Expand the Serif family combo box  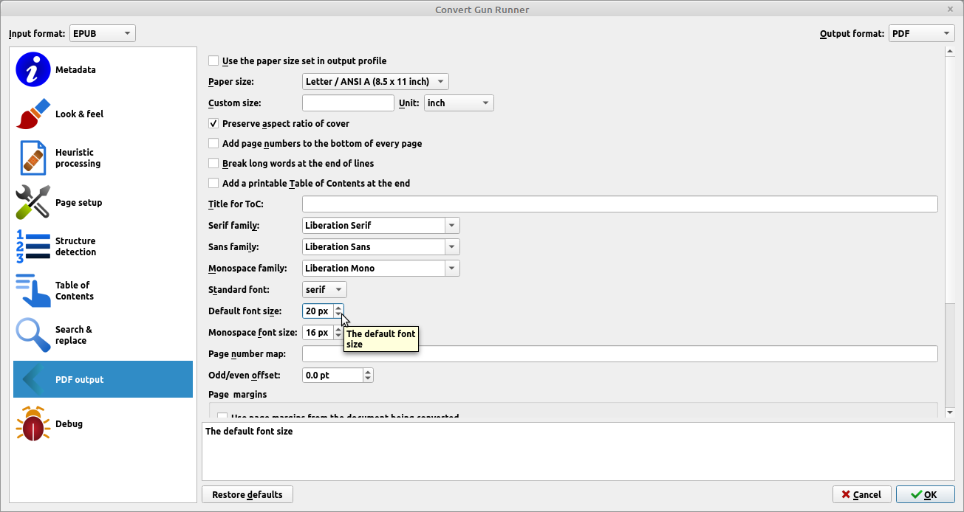point(453,226)
